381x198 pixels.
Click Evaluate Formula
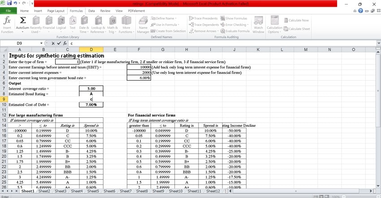[235, 31]
